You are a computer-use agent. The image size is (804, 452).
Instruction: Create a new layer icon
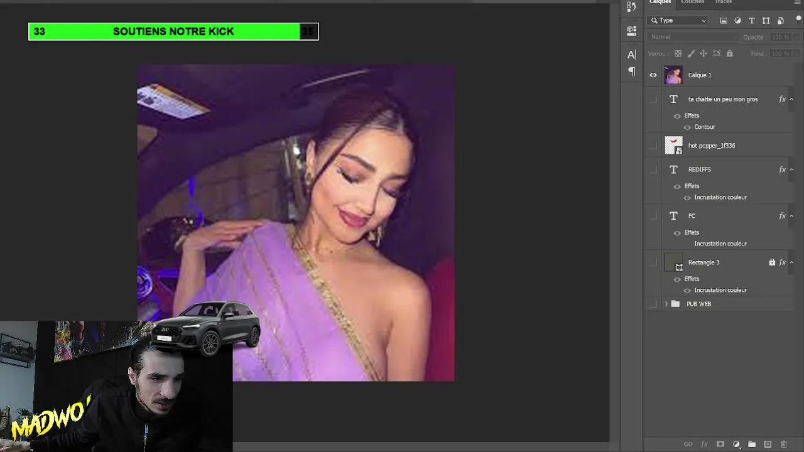point(768,444)
